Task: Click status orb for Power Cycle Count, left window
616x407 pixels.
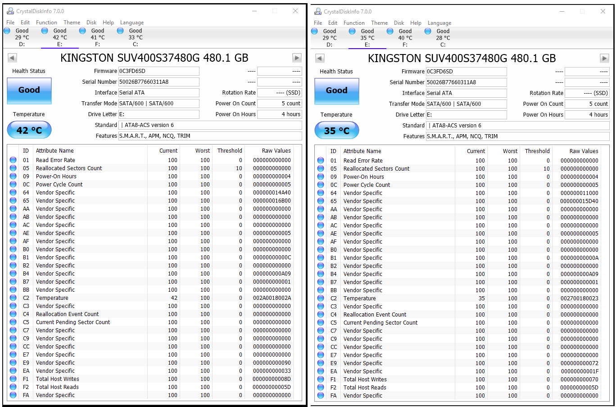Action: [13, 184]
